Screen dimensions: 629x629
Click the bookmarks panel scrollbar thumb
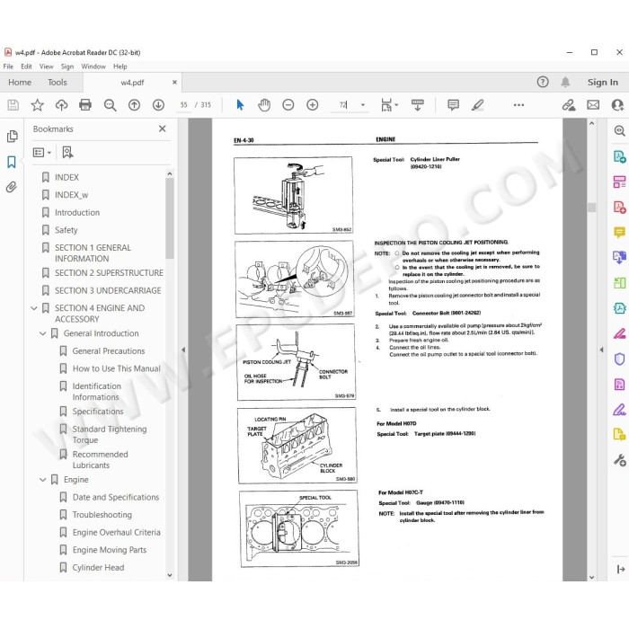pos(169,218)
